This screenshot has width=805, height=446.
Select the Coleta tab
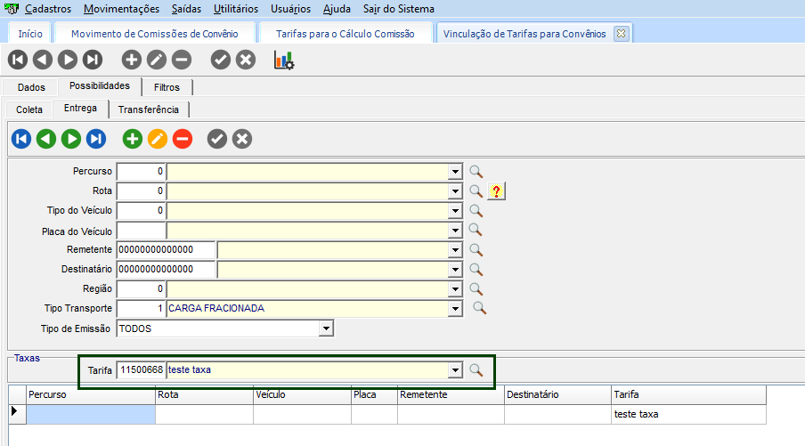click(29, 109)
